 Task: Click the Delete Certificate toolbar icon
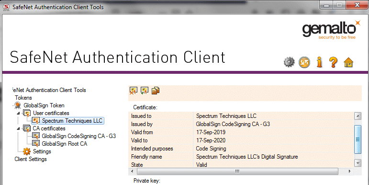(x=133, y=91)
